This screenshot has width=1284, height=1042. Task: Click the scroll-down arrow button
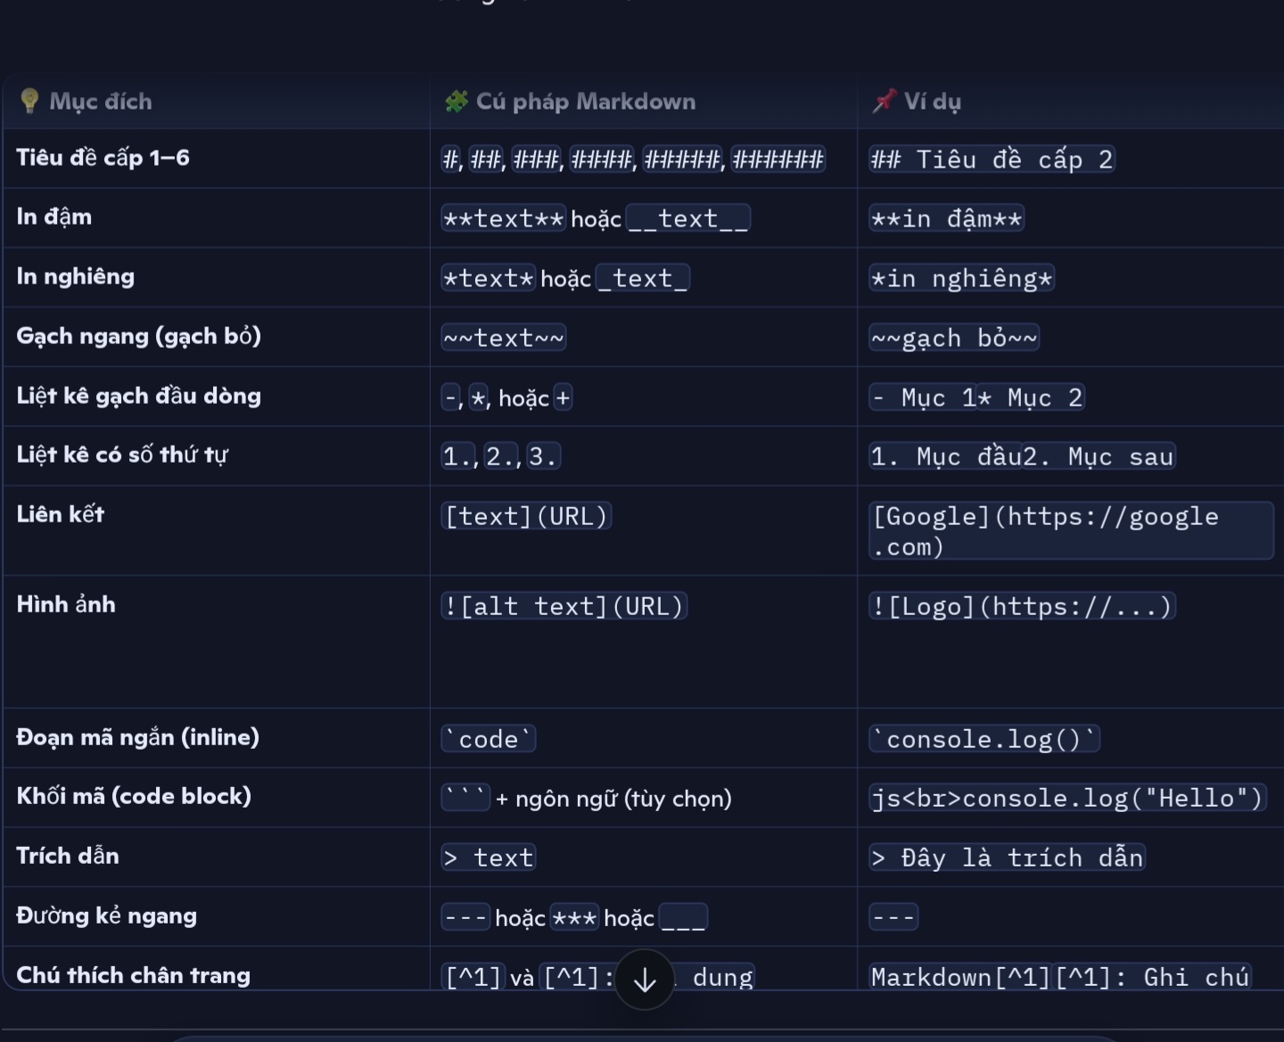coord(645,980)
